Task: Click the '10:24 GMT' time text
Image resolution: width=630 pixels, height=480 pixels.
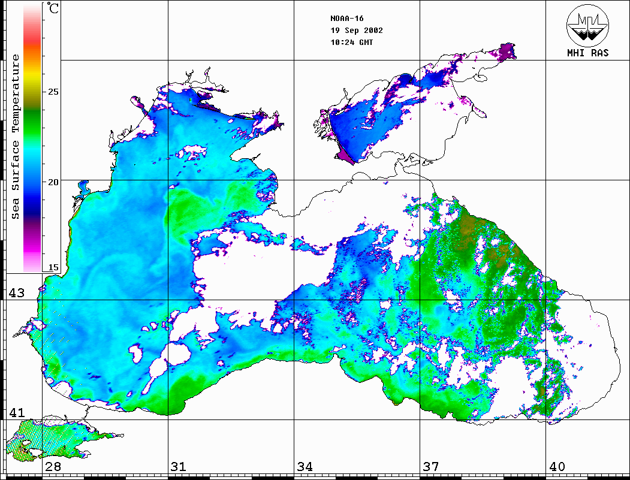Action: tap(352, 42)
